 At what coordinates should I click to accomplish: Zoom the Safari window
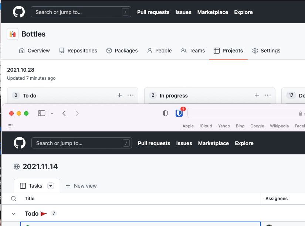tap(26, 113)
